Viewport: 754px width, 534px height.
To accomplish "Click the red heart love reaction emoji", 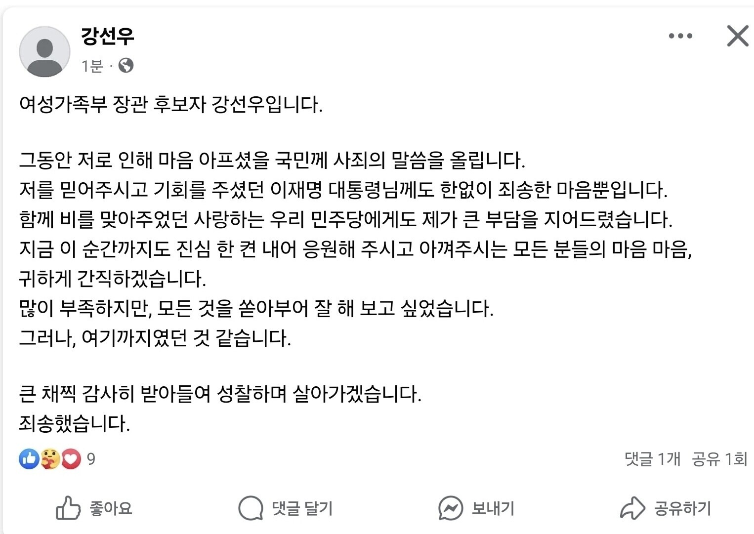I will pos(71,459).
